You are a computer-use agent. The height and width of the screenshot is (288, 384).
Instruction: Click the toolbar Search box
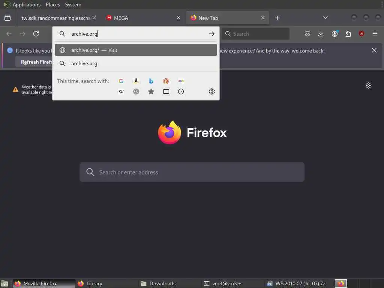tap(256, 34)
